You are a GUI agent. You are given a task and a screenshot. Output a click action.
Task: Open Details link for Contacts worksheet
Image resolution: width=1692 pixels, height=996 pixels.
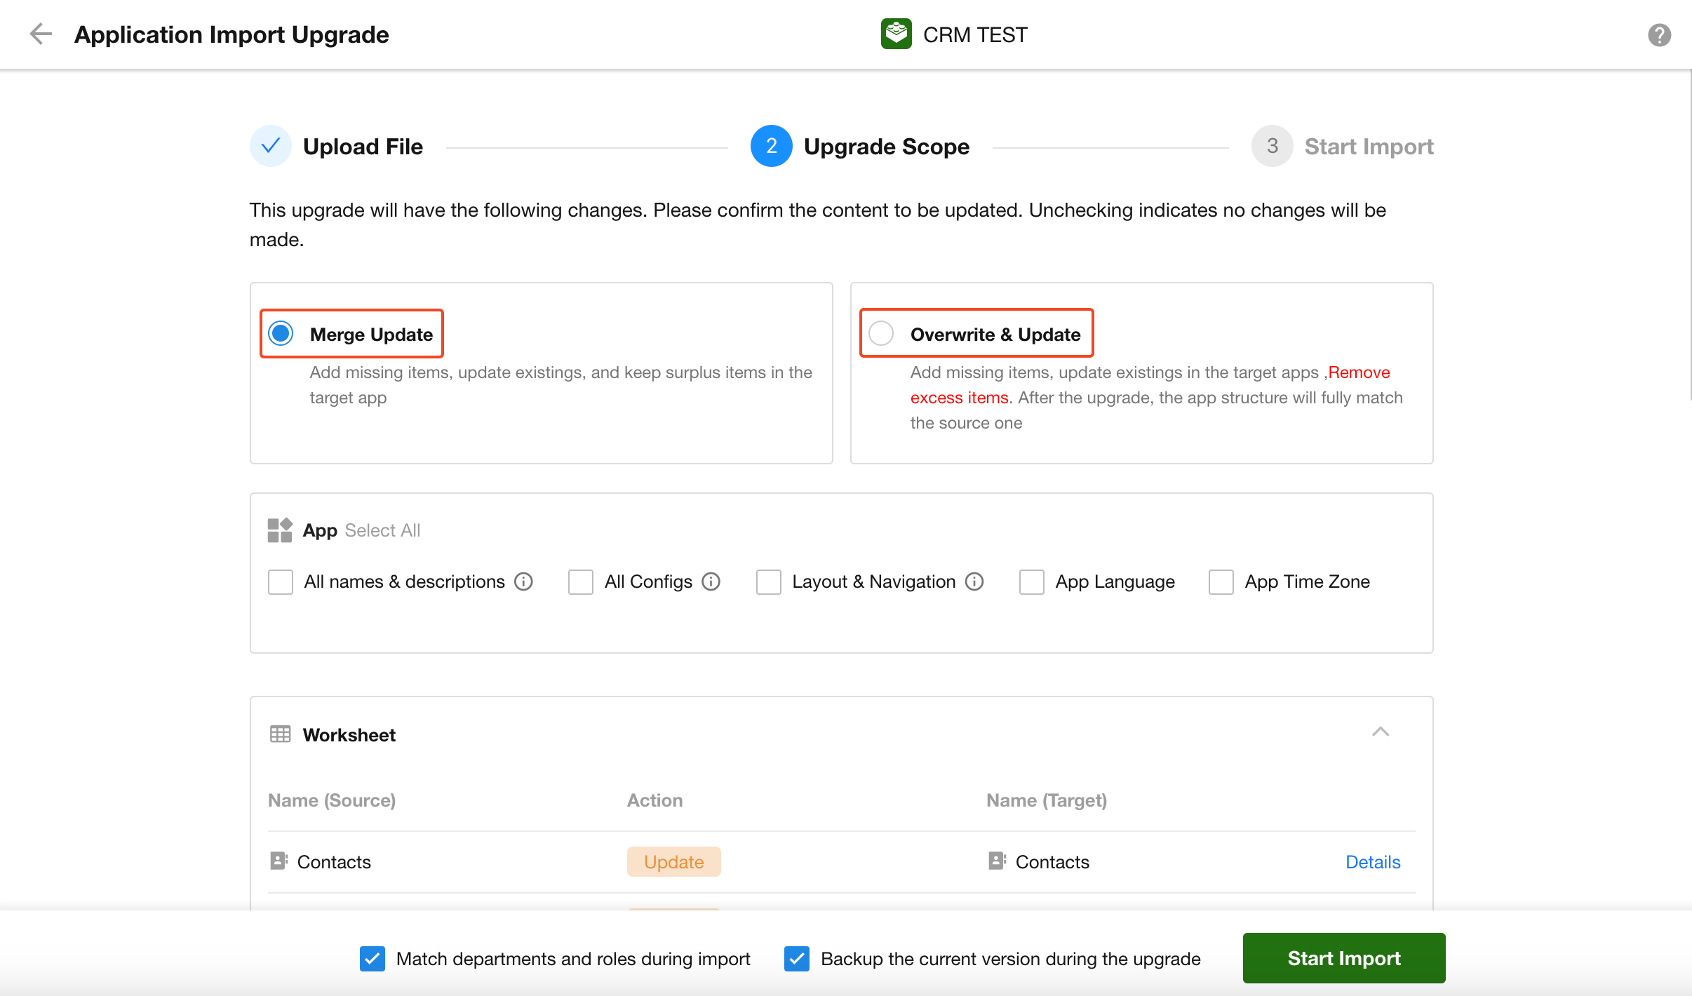click(x=1372, y=862)
